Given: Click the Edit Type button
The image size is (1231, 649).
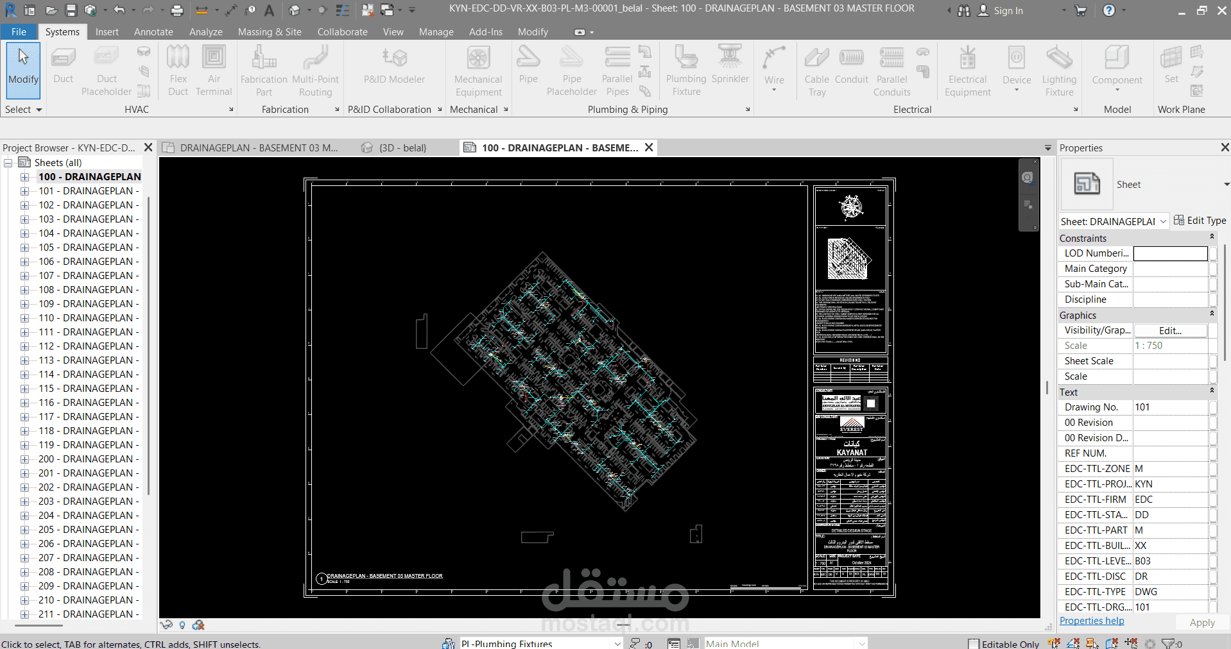Looking at the screenshot, I should pyautogui.click(x=1200, y=221).
